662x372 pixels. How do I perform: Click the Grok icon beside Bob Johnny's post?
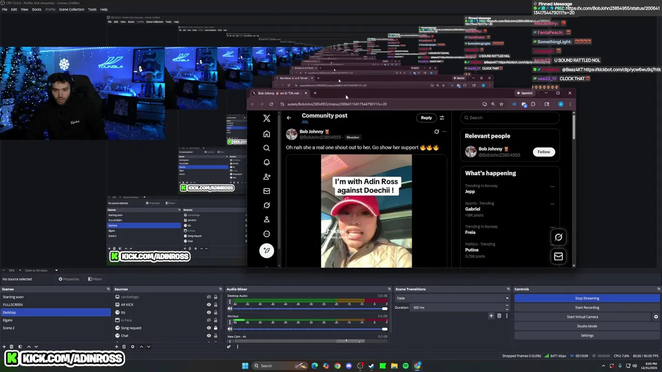pyautogui.click(x=437, y=132)
